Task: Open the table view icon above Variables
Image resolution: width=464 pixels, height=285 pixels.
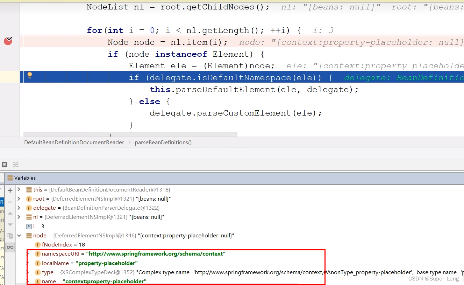Action: pos(5,165)
